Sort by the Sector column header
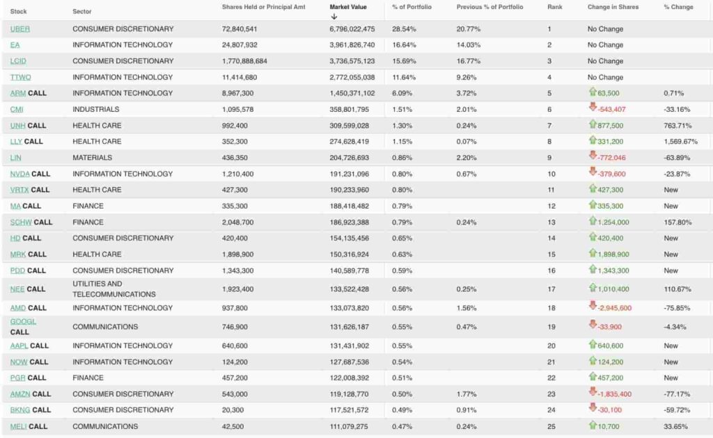Viewport: 713px width, 438px height. (x=82, y=11)
